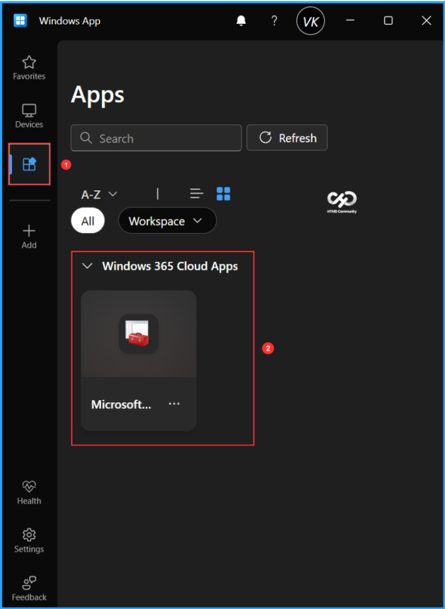Click the Microsoft... app name
Screen dimensions: 445x609
(121, 404)
